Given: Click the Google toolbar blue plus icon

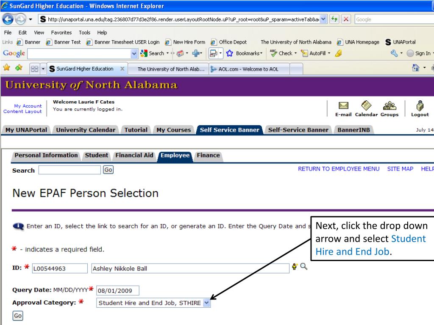Looking at the screenshot, I should [196, 53].
